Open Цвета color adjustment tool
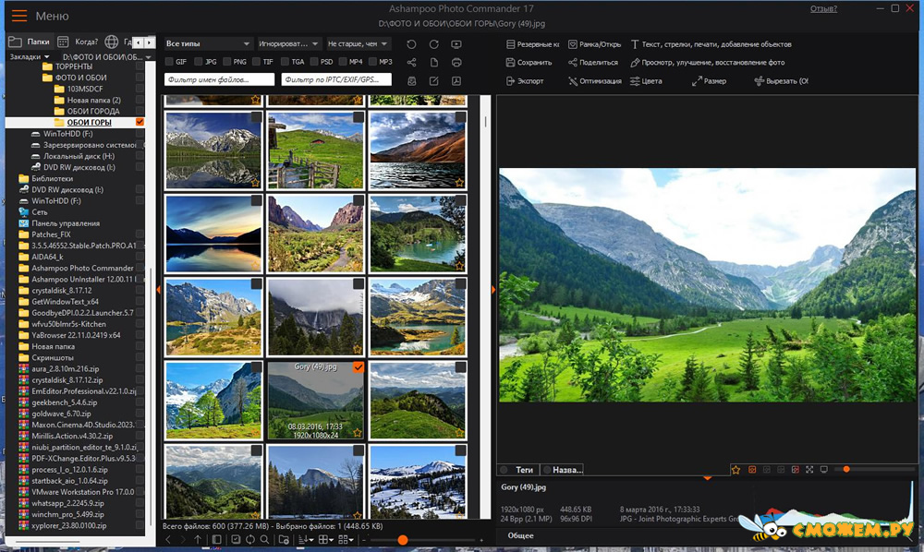 [646, 81]
